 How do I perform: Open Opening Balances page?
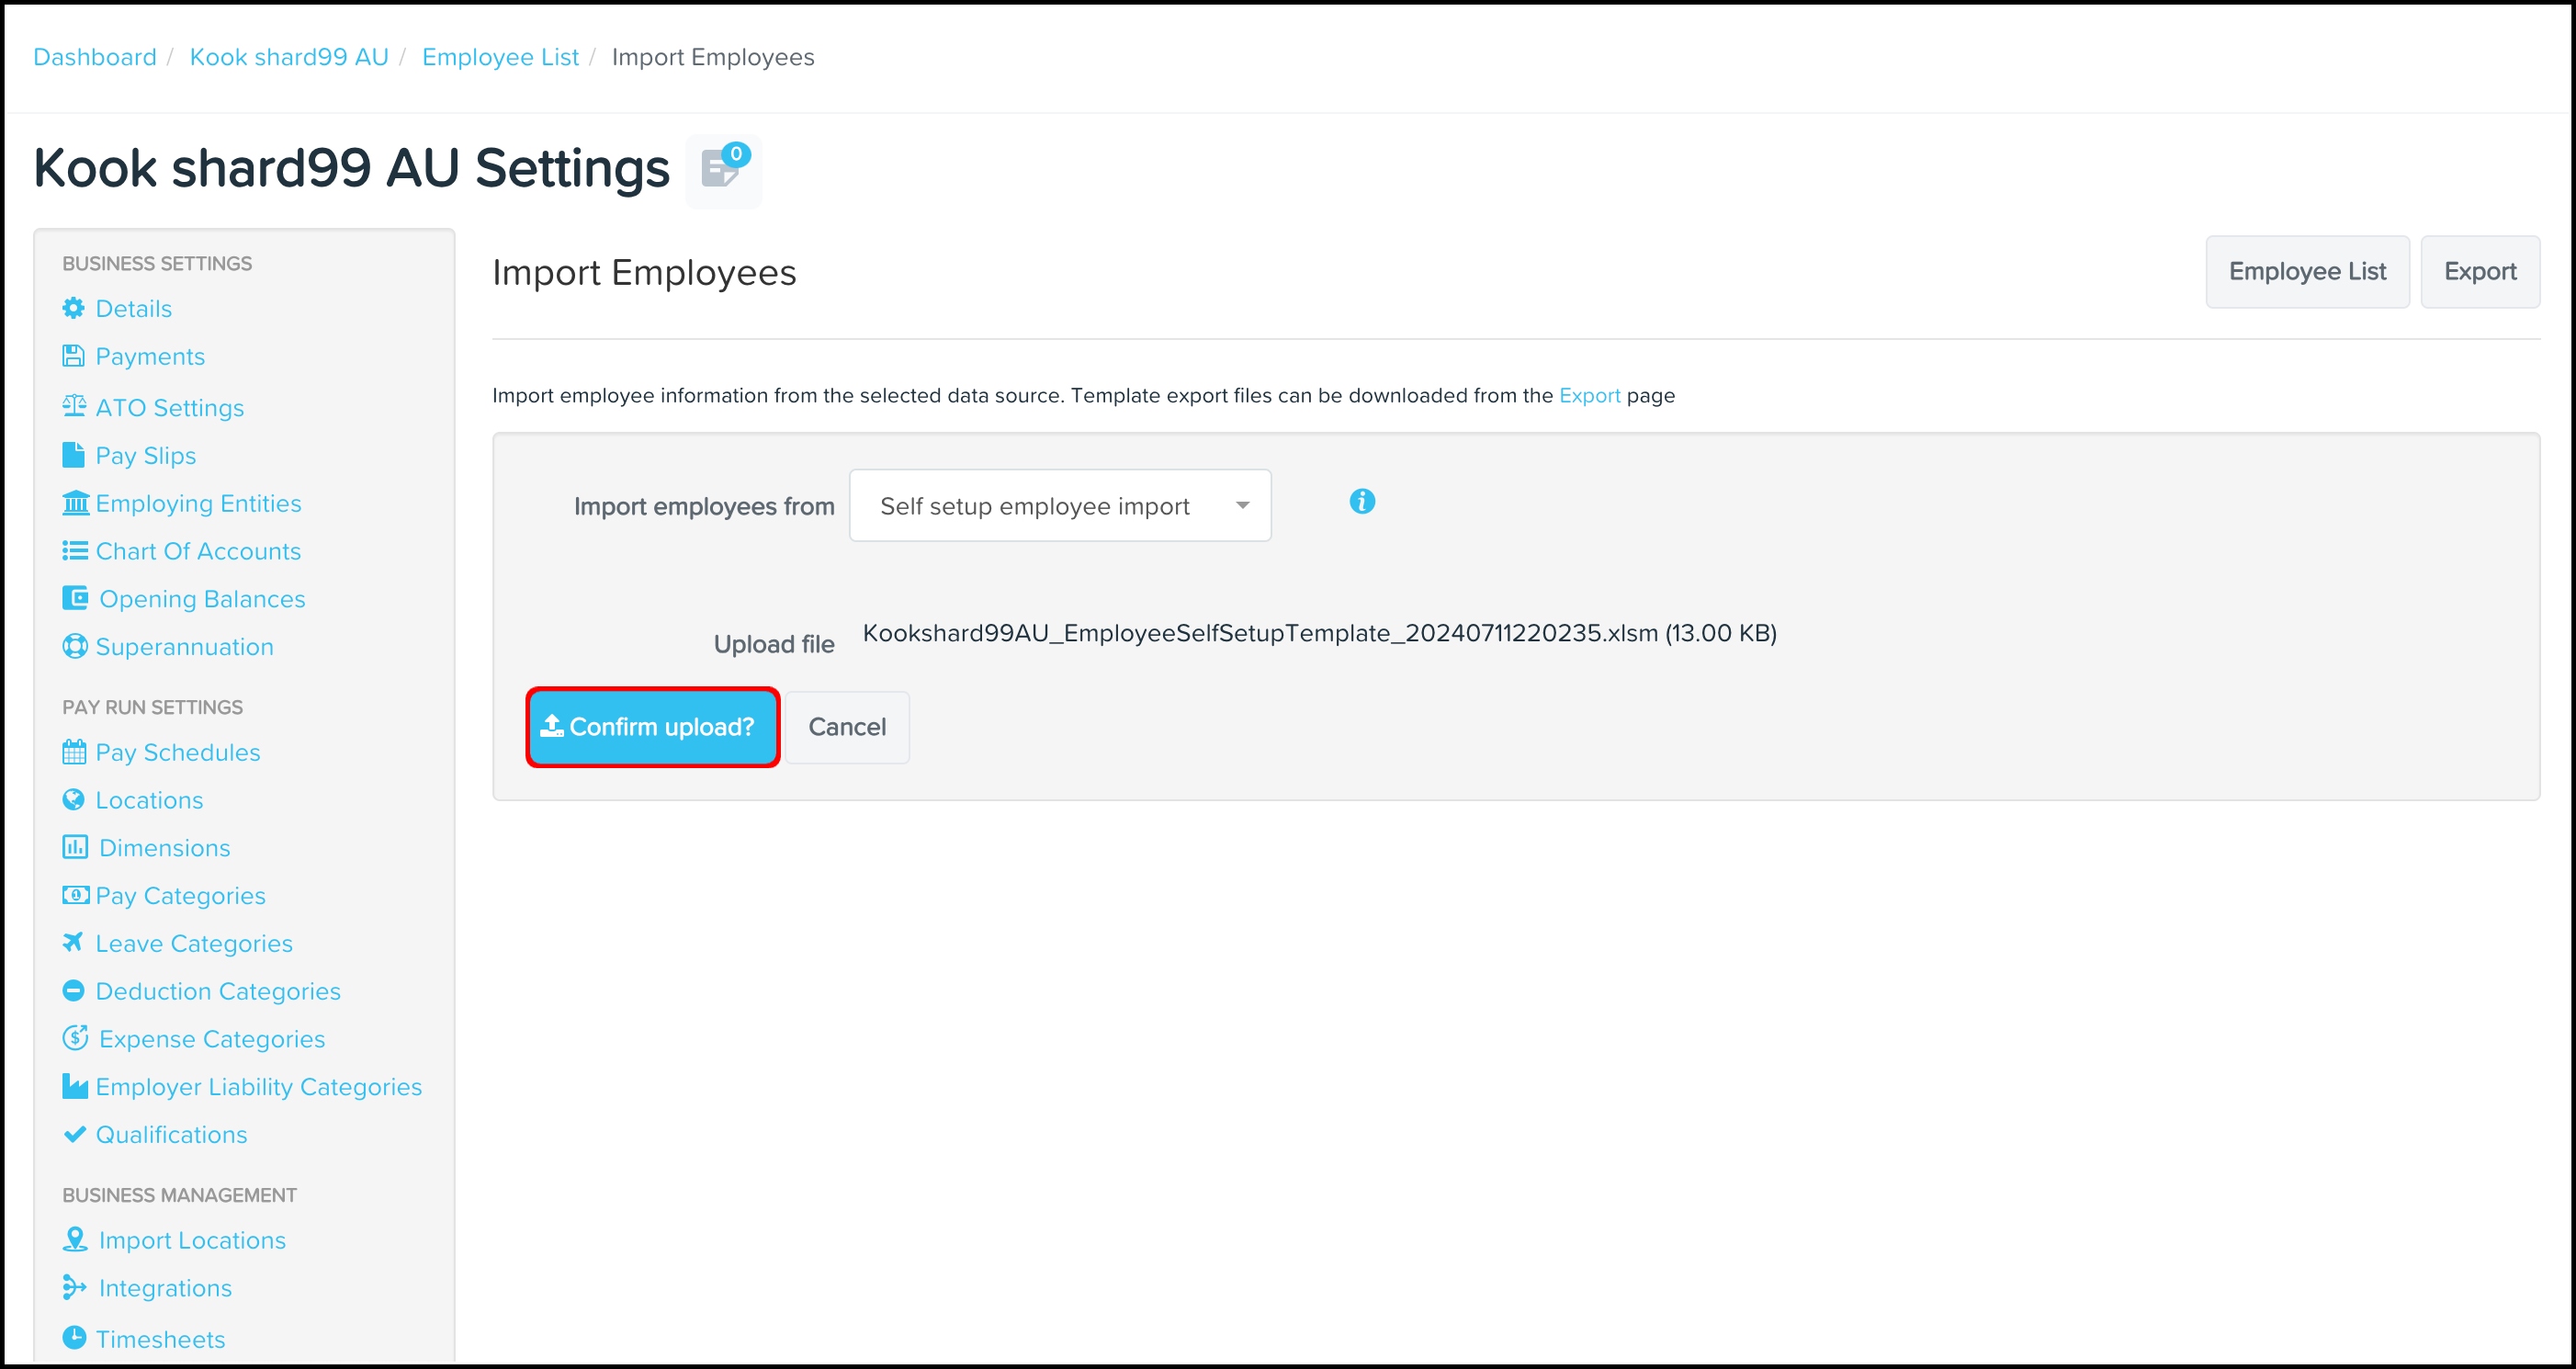coord(202,599)
